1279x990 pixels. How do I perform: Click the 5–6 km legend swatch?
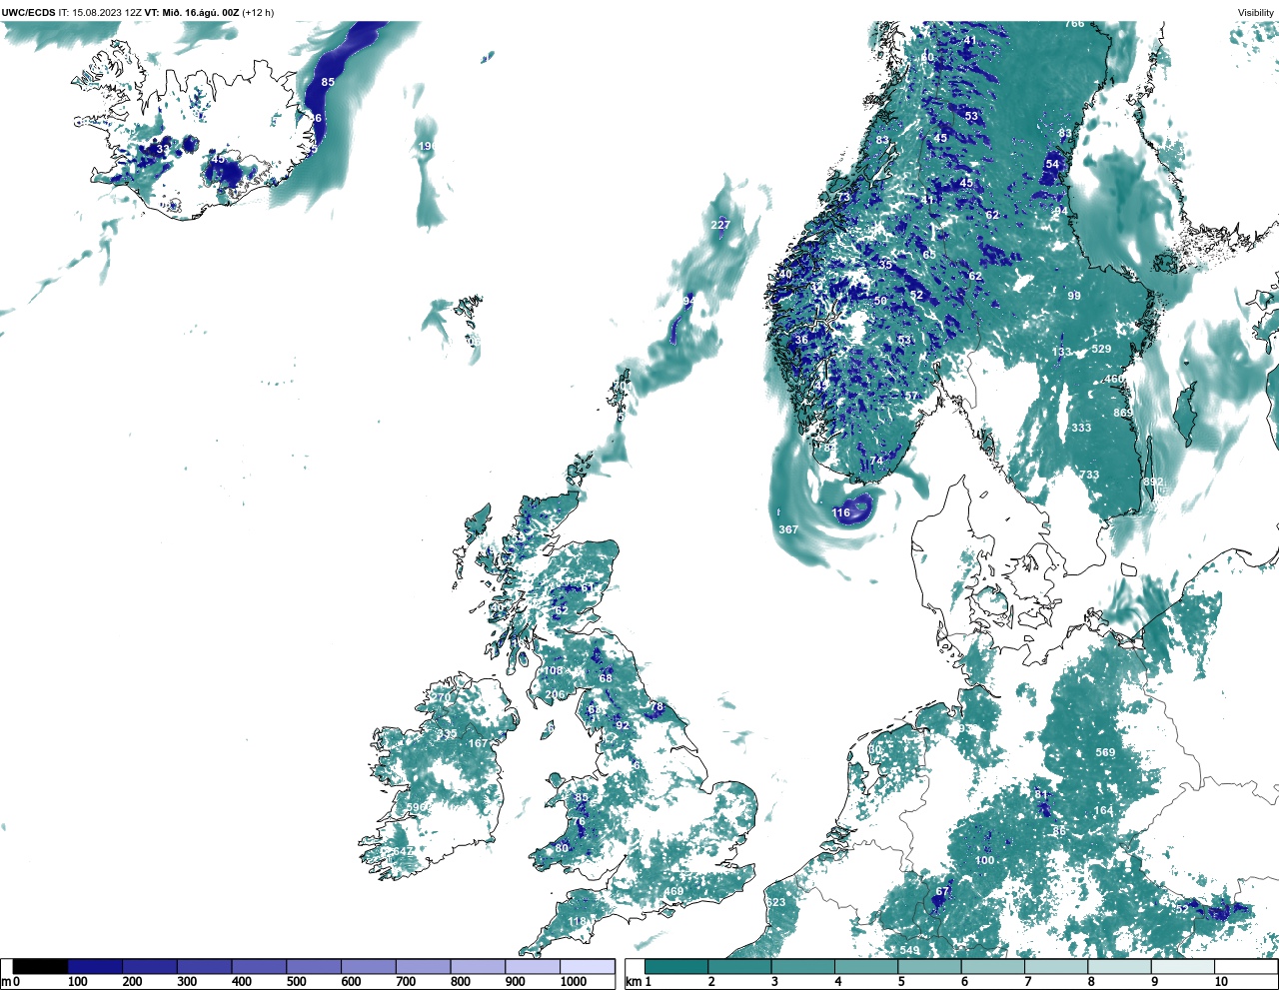(x=930, y=966)
